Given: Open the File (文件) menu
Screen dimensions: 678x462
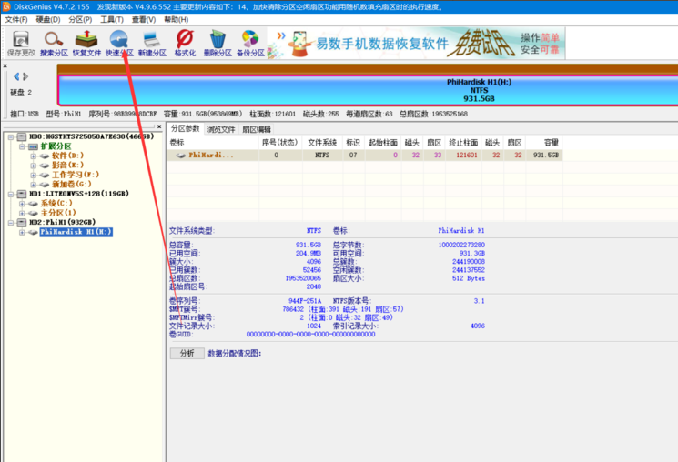Looking at the screenshot, I should point(16,19).
